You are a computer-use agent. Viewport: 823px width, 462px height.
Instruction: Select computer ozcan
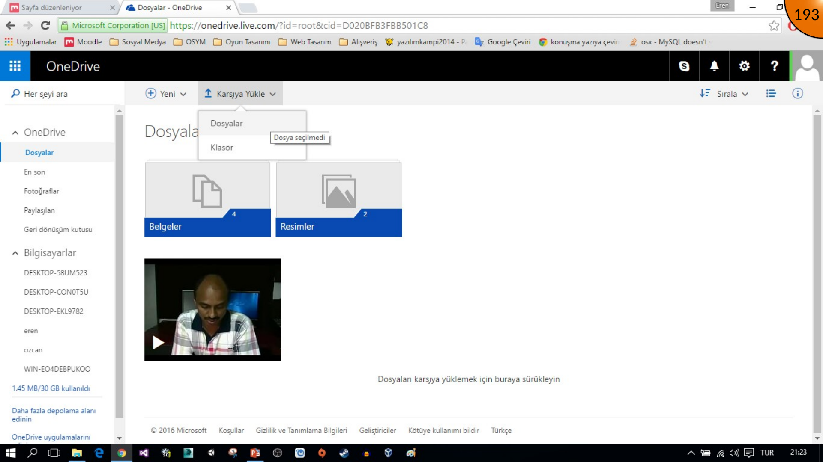pos(33,350)
